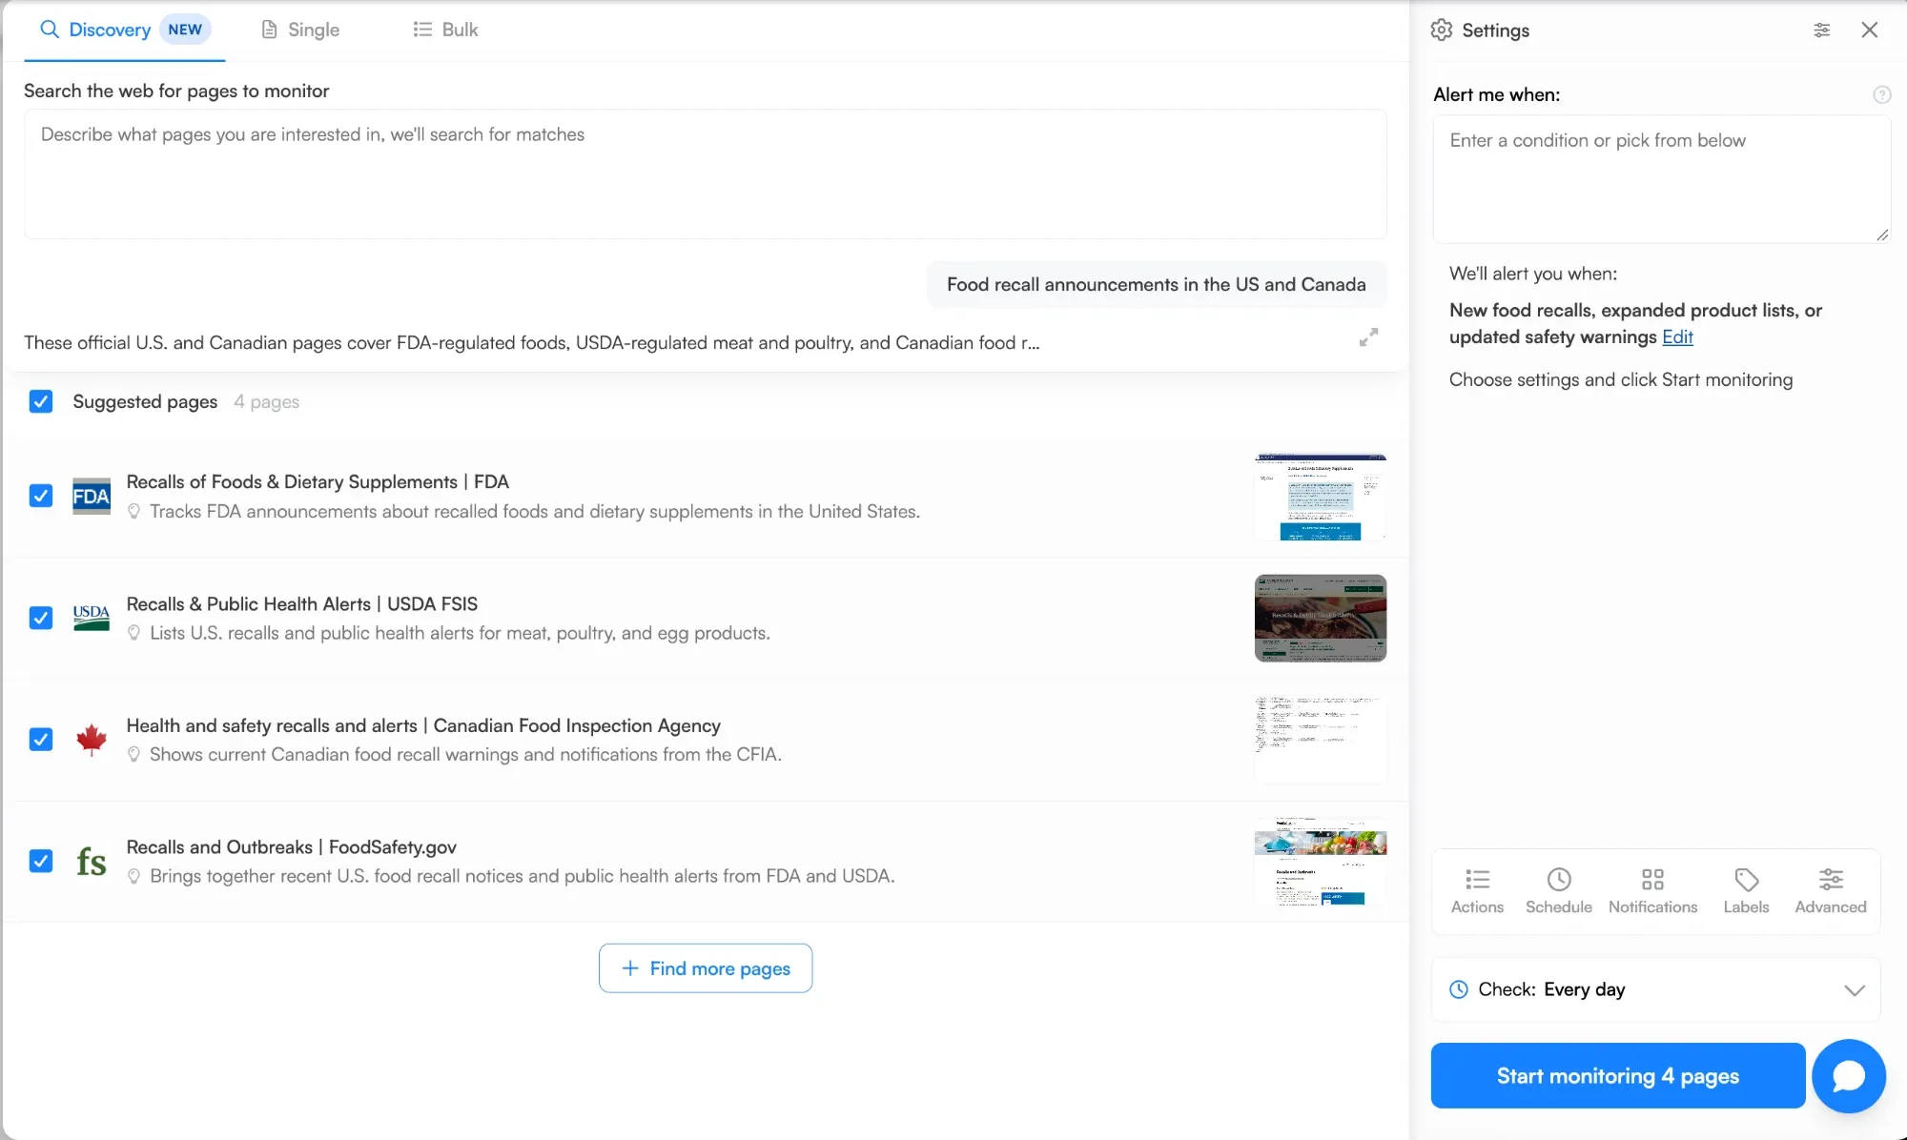Click the Edit link for alert condition

(x=1677, y=337)
